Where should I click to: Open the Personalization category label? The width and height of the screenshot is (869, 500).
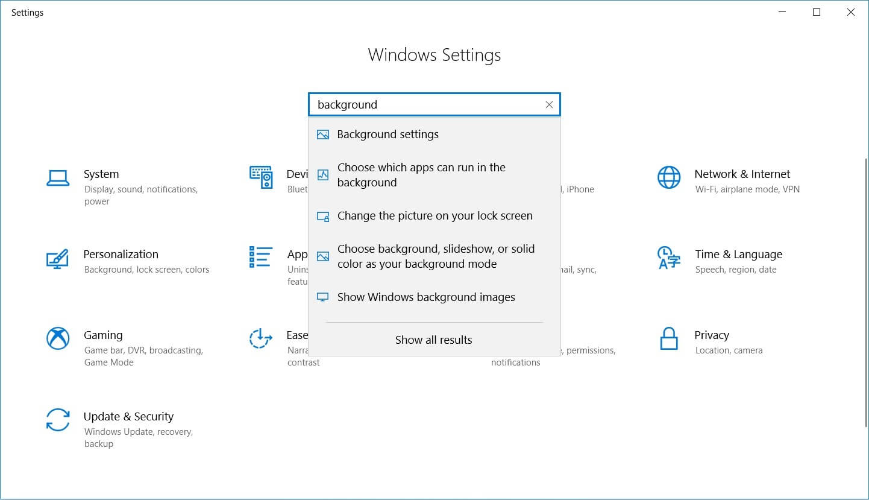point(121,255)
